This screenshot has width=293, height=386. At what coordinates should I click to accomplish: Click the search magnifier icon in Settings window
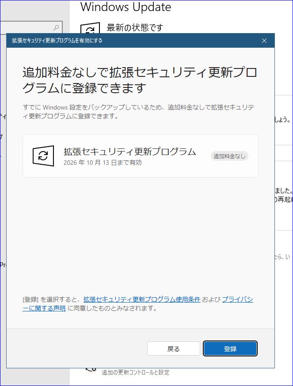pos(56,27)
